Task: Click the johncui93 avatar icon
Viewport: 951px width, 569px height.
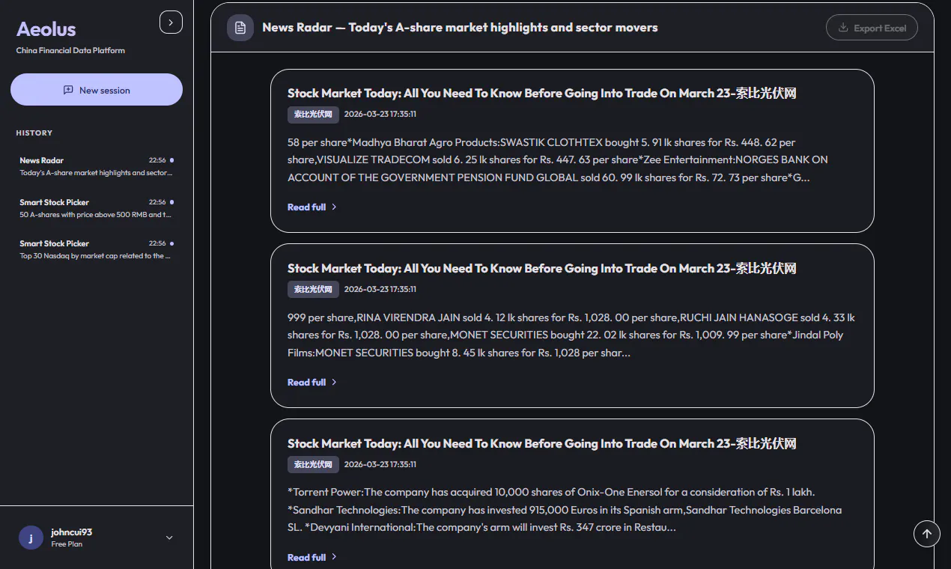Action: click(x=31, y=538)
